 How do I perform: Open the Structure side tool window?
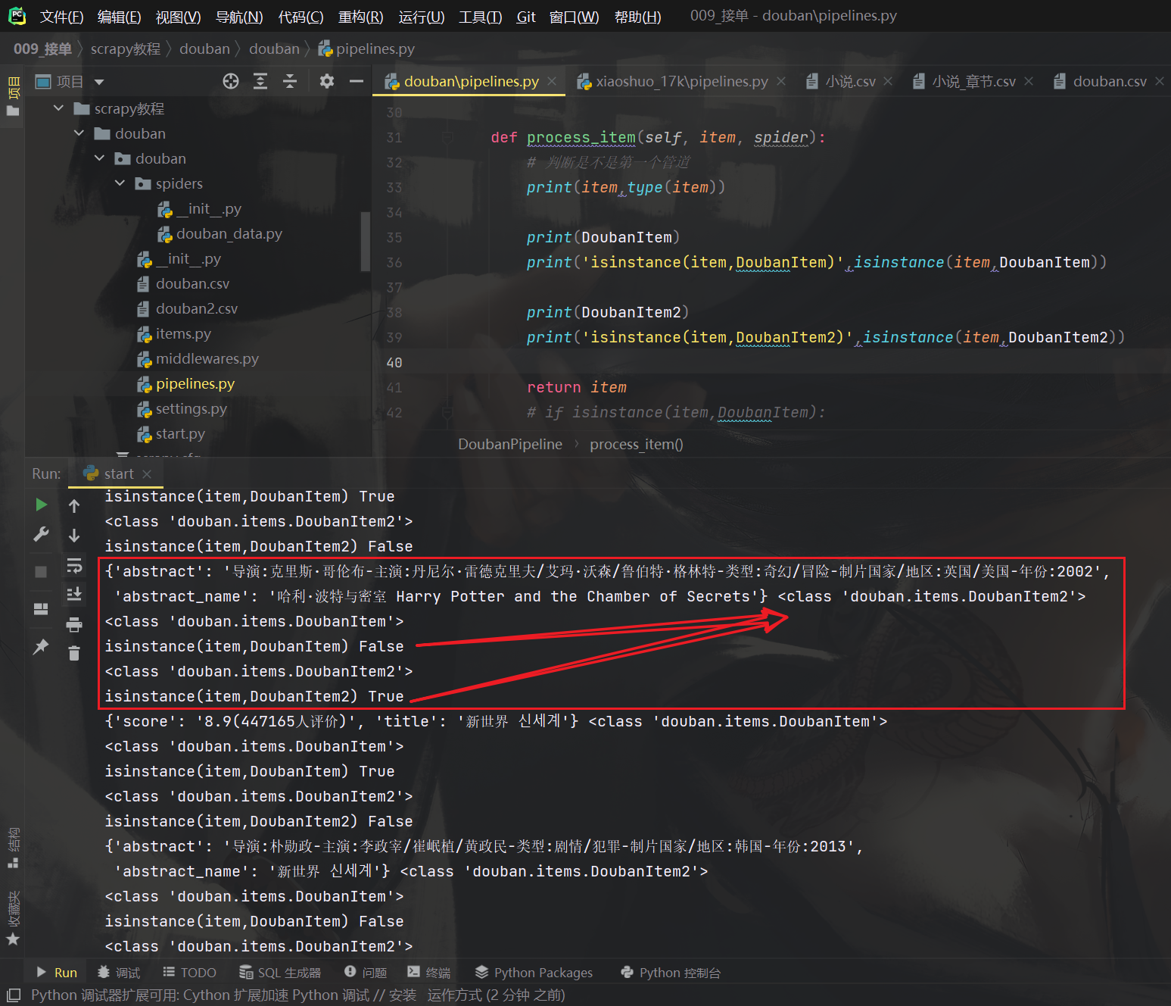coord(13,848)
